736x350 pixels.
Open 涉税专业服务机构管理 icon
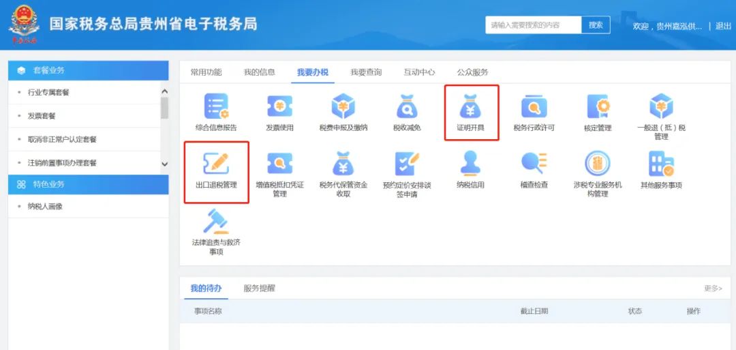click(x=598, y=164)
